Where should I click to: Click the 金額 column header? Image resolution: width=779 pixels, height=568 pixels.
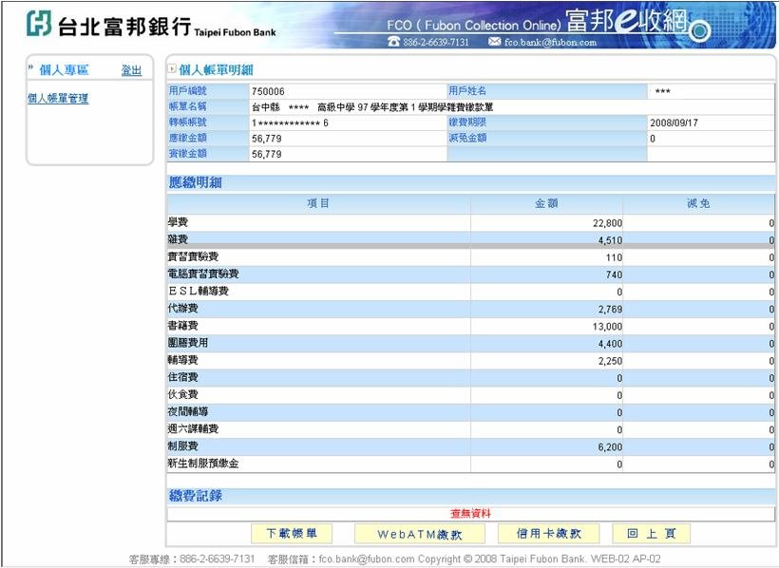pyautogui.click(x=546, y=203)
